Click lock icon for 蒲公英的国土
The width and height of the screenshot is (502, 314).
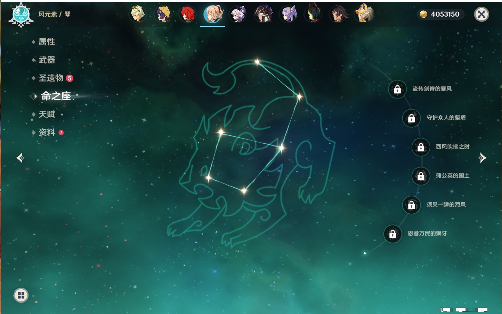point(421,176)
